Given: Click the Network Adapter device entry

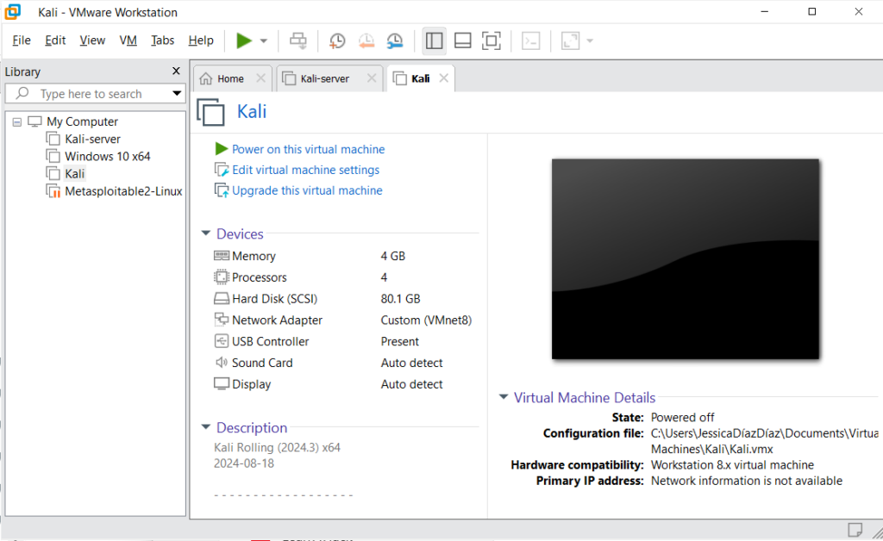Looking at the screenshot, I should coord(277,320).
